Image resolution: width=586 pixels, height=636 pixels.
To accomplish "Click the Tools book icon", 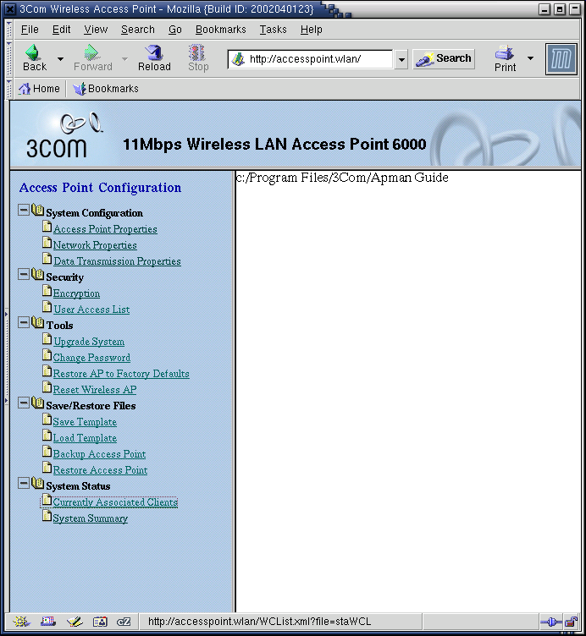I will click(x=37, y=323).
